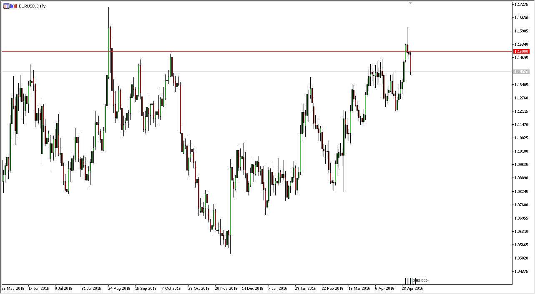Click the 1.06310 price scale label
This screenshot has width=535, height=294.
pos(522,231)
